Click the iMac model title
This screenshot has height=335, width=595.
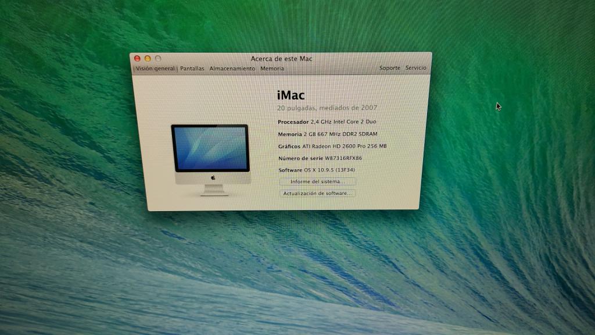(291, 95)
